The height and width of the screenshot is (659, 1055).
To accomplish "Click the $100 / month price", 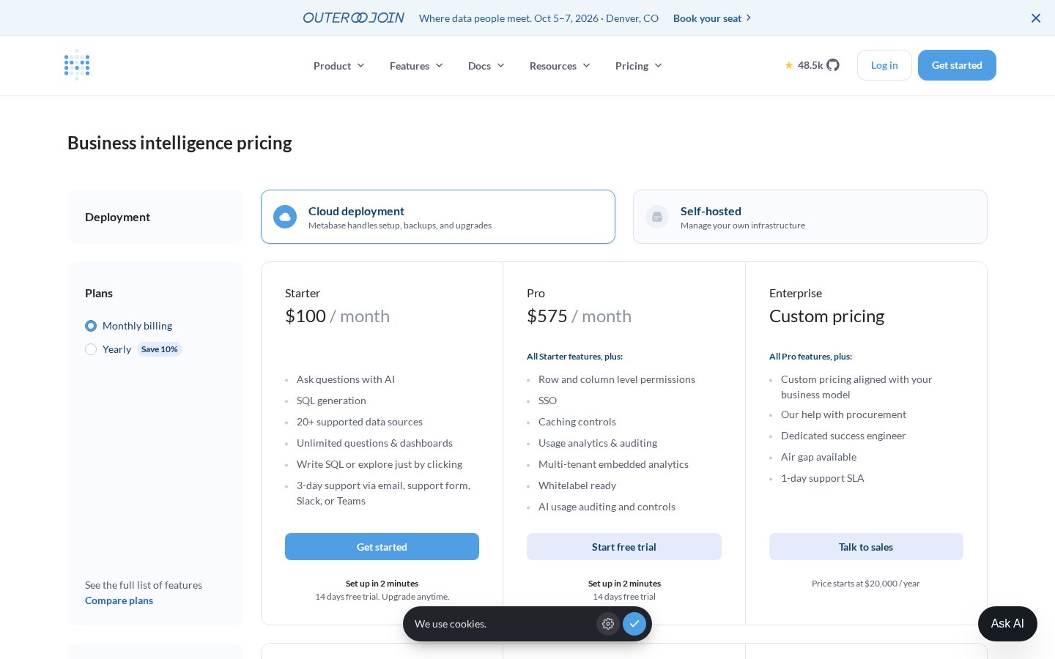I will pyautogui.click(x=337, y=316).
